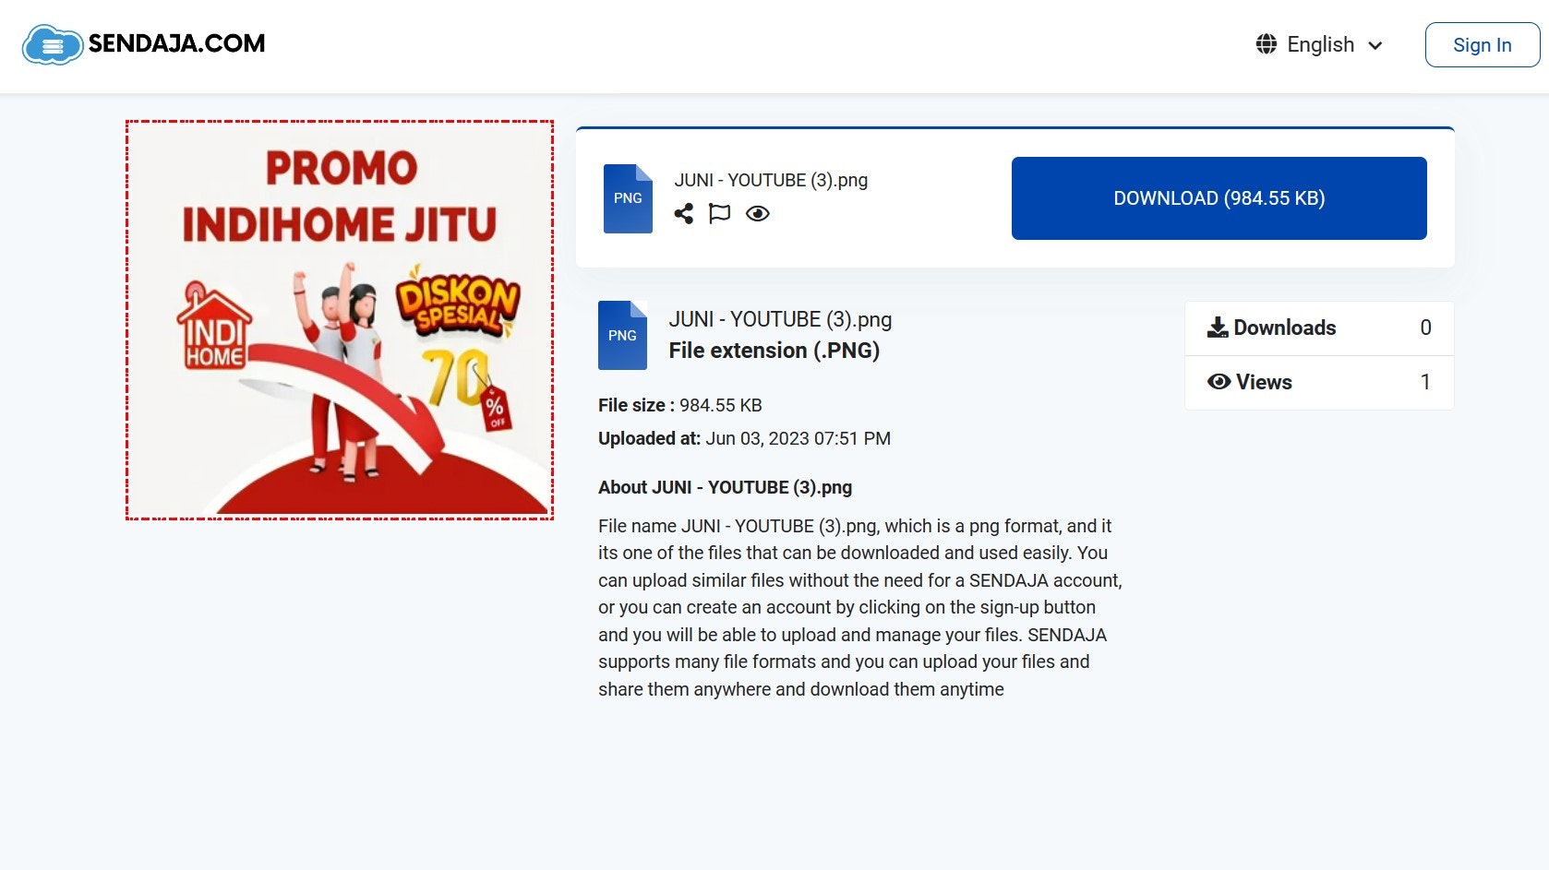
Task: Click the Views count value 1
Action: click(x=1425, y=382)
